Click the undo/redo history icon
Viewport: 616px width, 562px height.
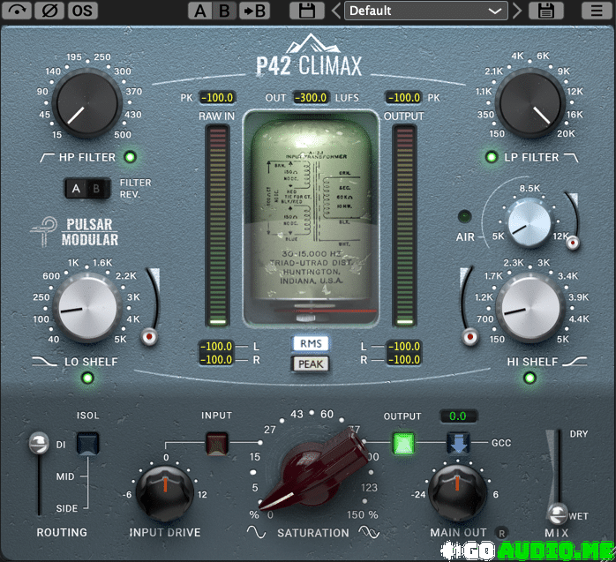pos(17,11)
